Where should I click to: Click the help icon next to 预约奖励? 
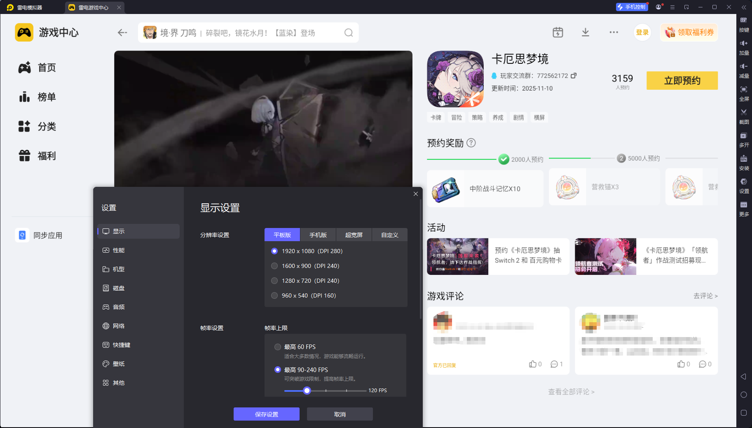pyautogui.click(x=471, y=143)
